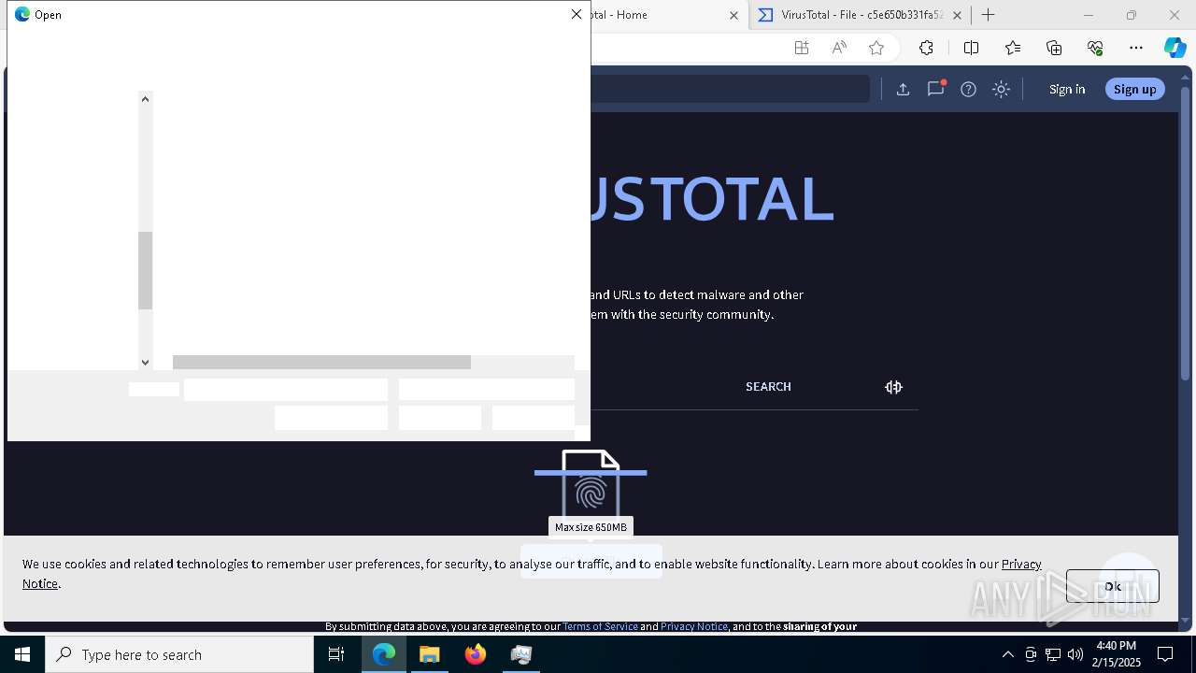
Task: Open the Favorites list icon
Action: click(1013, 48)
